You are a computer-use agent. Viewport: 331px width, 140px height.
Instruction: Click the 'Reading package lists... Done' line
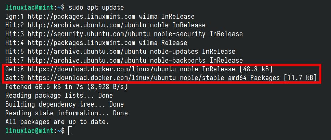coord(59,95)
